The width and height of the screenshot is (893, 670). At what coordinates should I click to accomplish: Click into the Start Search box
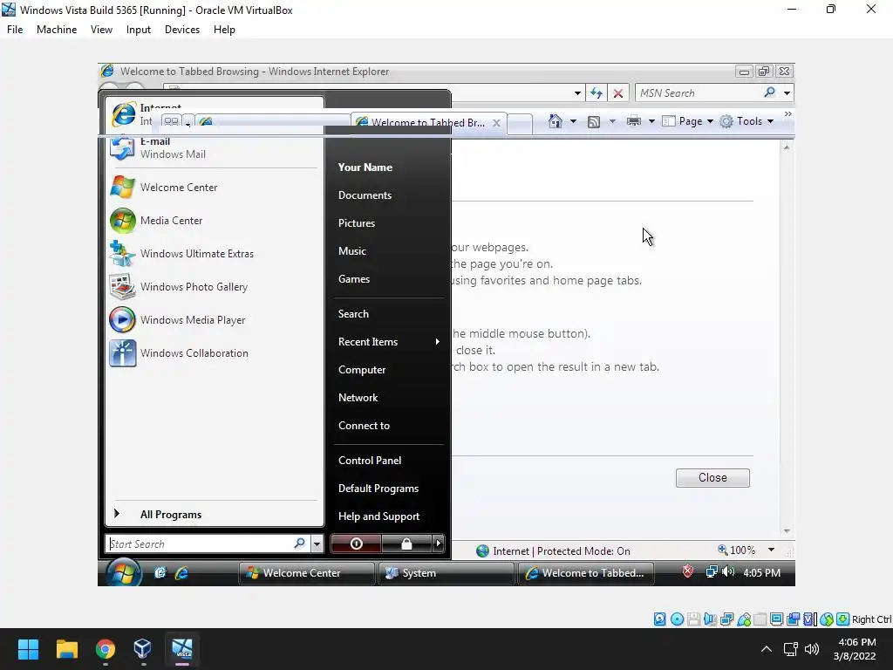pyautogui.click(x=200, y=544)
